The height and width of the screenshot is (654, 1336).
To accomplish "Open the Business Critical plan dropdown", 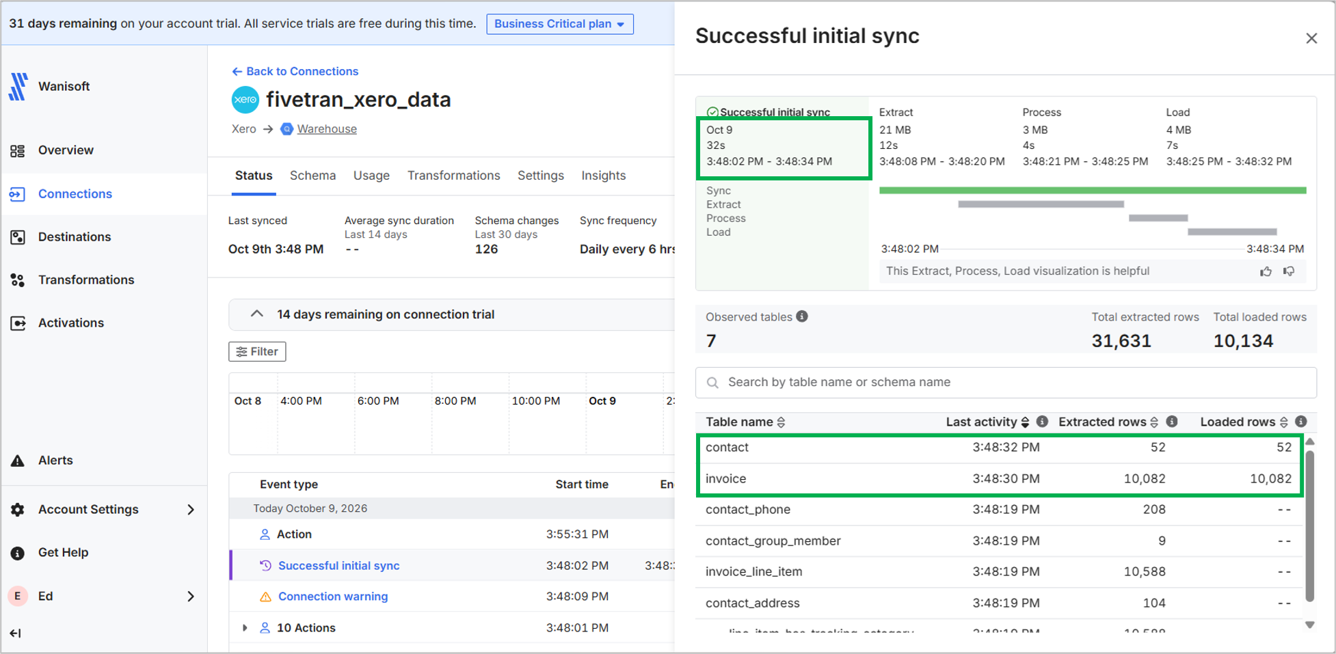I will click(560, 24).
